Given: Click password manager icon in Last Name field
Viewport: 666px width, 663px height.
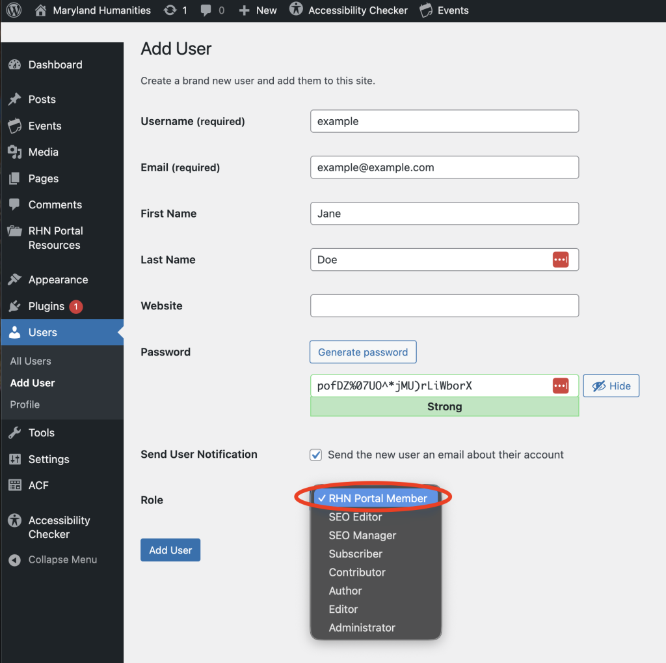Looking at the screenshot, I should (561, 259).
